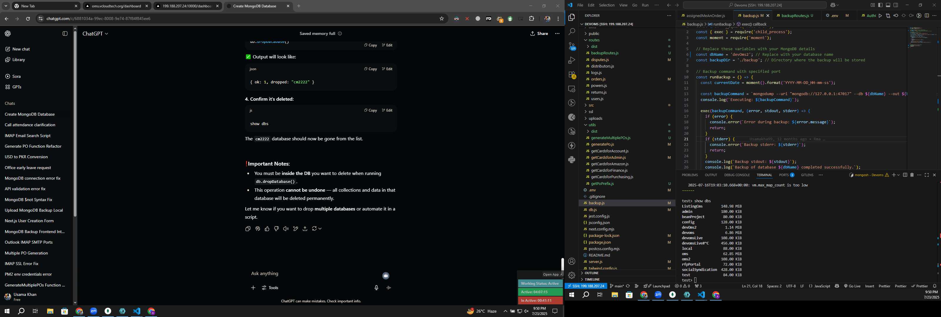Toggle ChatGPT sidebar open or closed

click(x=65, y=33)
